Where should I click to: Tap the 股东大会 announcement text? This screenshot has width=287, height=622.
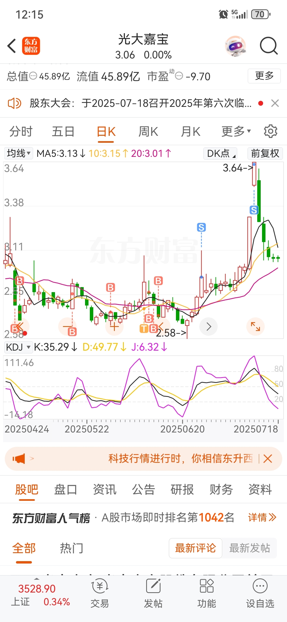tap(141, 103)
